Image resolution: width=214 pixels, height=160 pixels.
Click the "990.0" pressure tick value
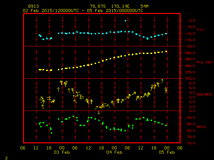point(190,53)
